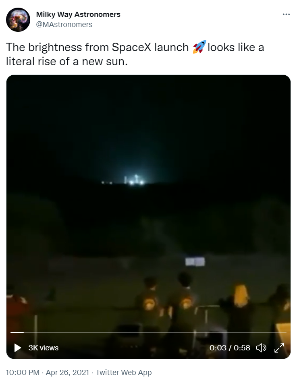Click the 0:03 / 0:58 time display
The image size is (297, 383).
click(x=230, y=348)
